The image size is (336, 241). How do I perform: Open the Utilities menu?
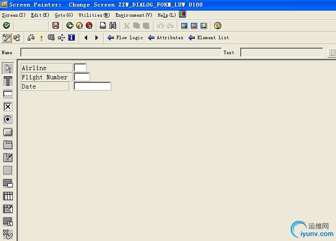point(94,15)
